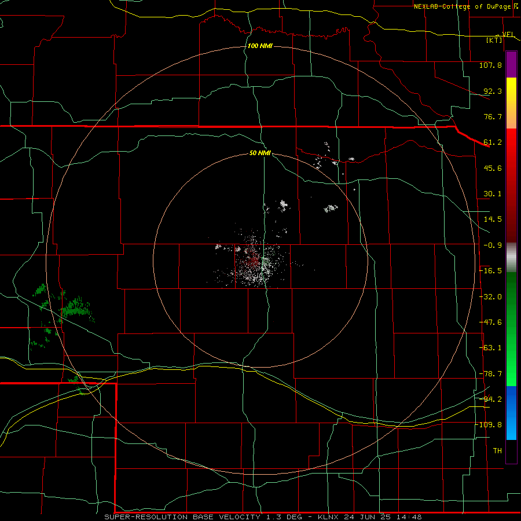Click the TH label on the legend
This screenshot has width=521, height=521.
pos(497,451)
